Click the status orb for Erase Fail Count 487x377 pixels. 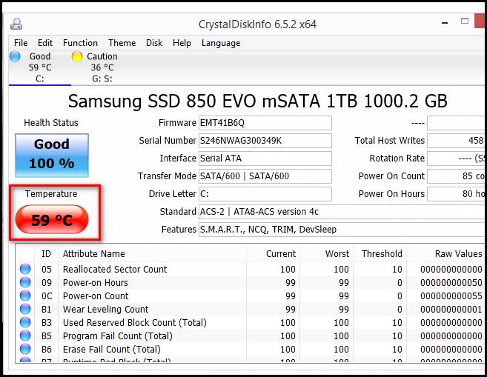[25, 349]
